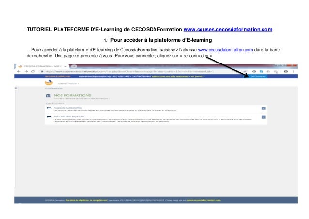Open the PARCOURS SPECIFIQUES PRO category
This screenshot has height=219, width=309.
pyautogui.click(x=69, y=116)
